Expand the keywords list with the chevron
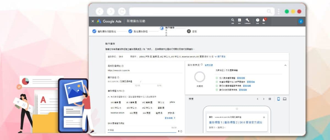 [x=216, y=57]
